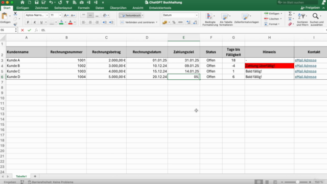327x184 pixels.
Task: Open the Format cells dropdown
Action: point(279,24)
